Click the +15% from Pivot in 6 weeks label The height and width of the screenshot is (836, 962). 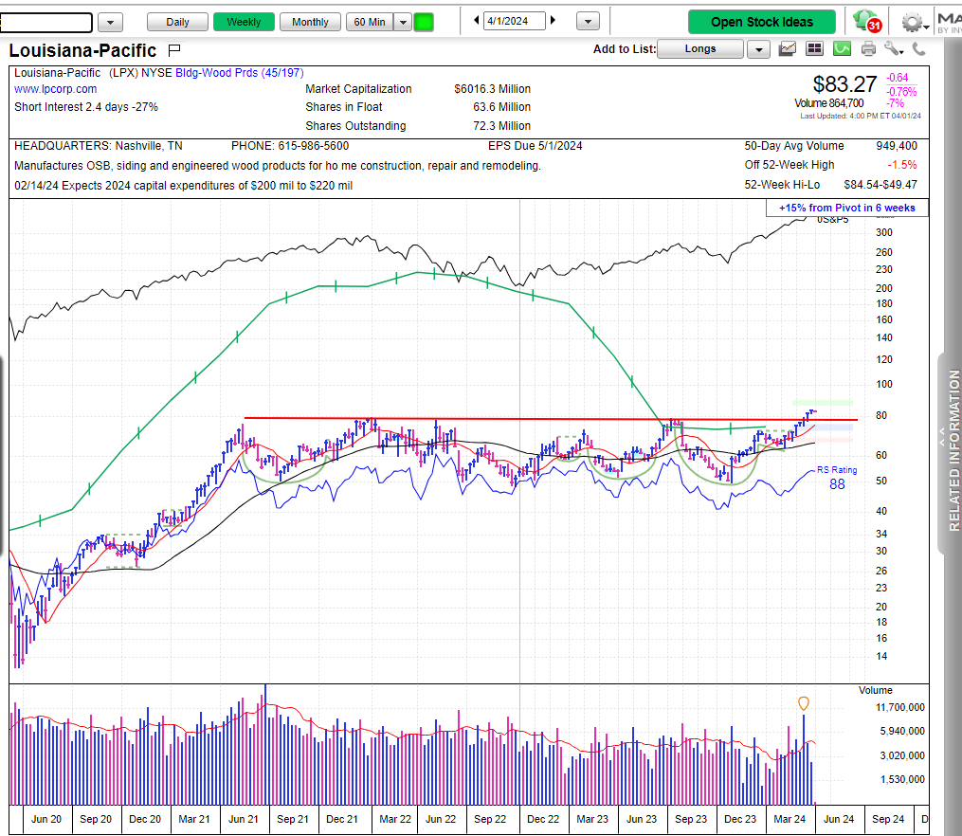(x=846, y=208)
